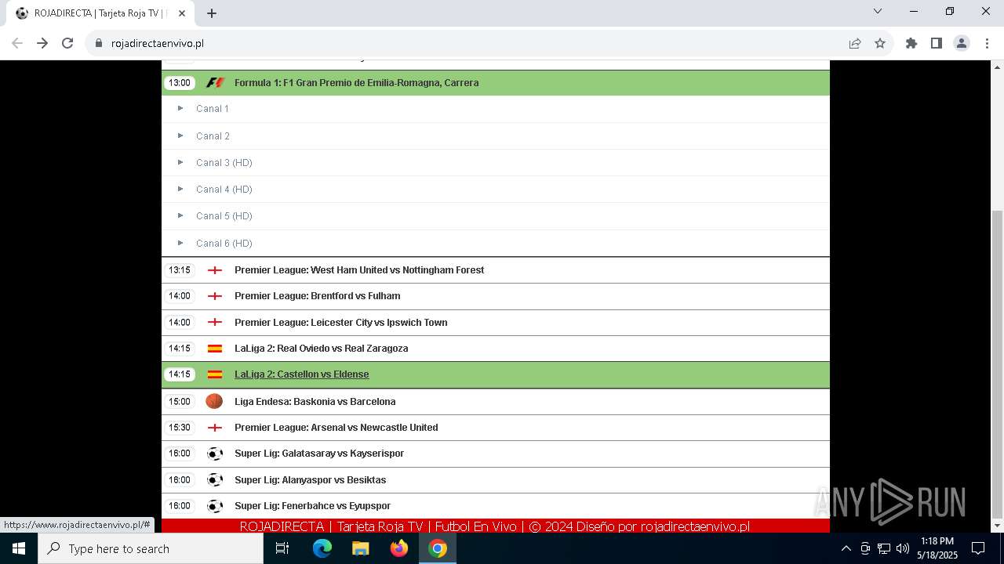The height and width of the screenshot is (564, 1004).
Task: Open a new tab with plus button
Action: (212, 13)
